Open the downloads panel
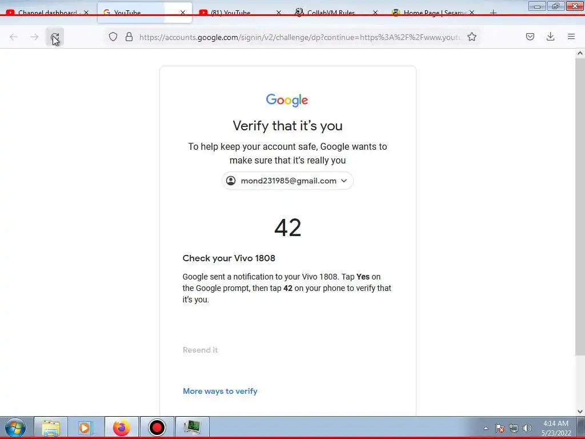The height and width of the screenshot is (439, 585). pyautogui.click(x=550, y=37)
